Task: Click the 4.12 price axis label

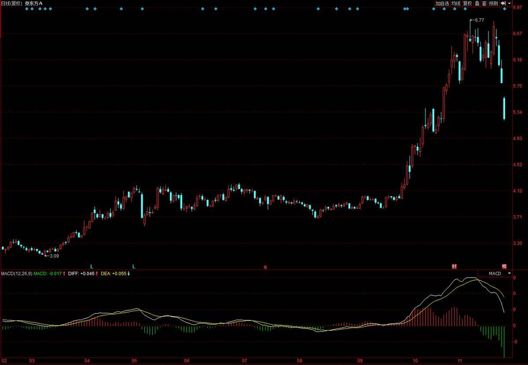Action: (x=517, y=191)
